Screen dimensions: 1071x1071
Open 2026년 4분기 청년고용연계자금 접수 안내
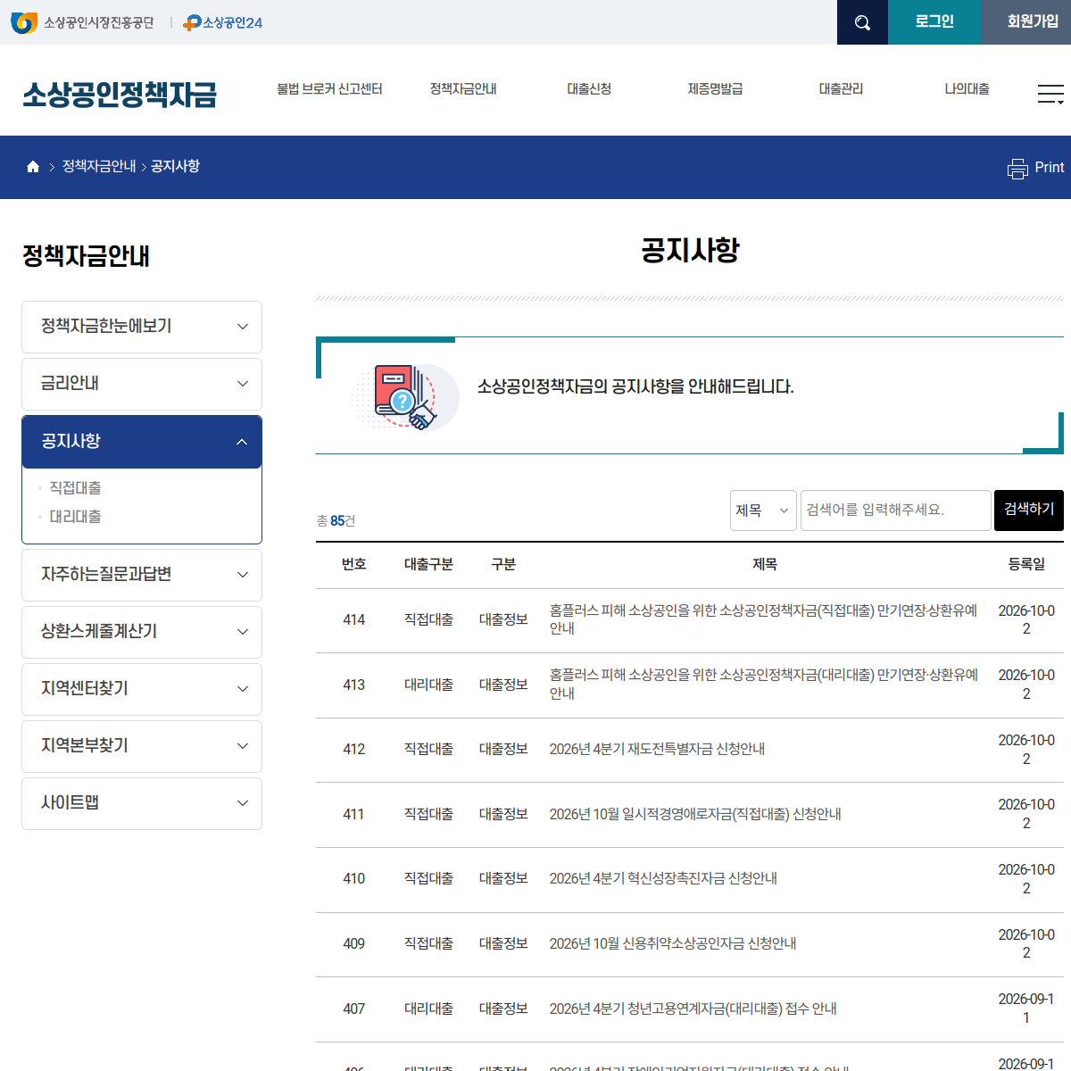(693, 1009)
